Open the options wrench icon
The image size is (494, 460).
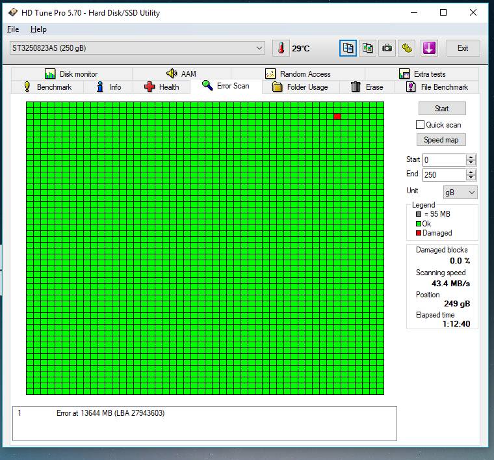[406, 48]
